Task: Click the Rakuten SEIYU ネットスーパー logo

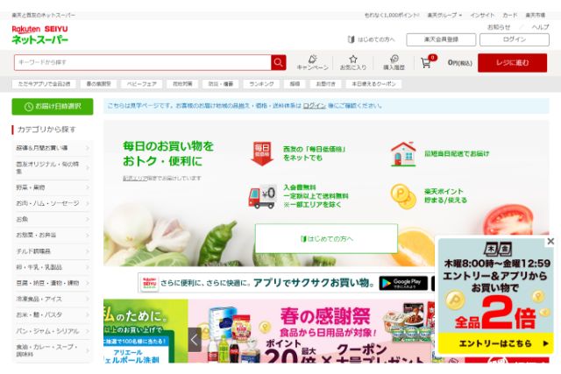Action: point(39,34)
